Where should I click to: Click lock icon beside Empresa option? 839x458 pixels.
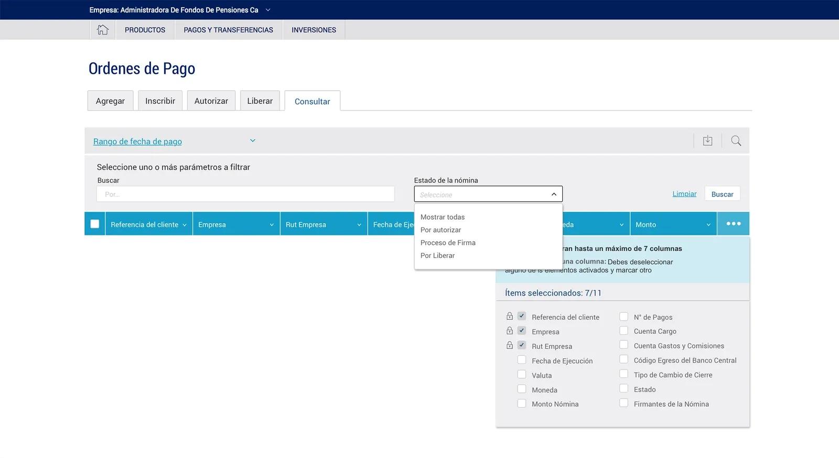tap(510, 331)
